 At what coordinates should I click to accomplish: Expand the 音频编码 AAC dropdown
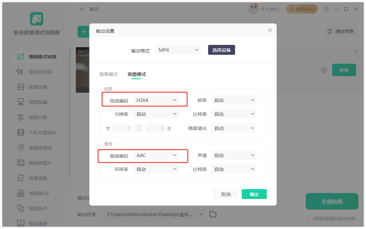156,155
